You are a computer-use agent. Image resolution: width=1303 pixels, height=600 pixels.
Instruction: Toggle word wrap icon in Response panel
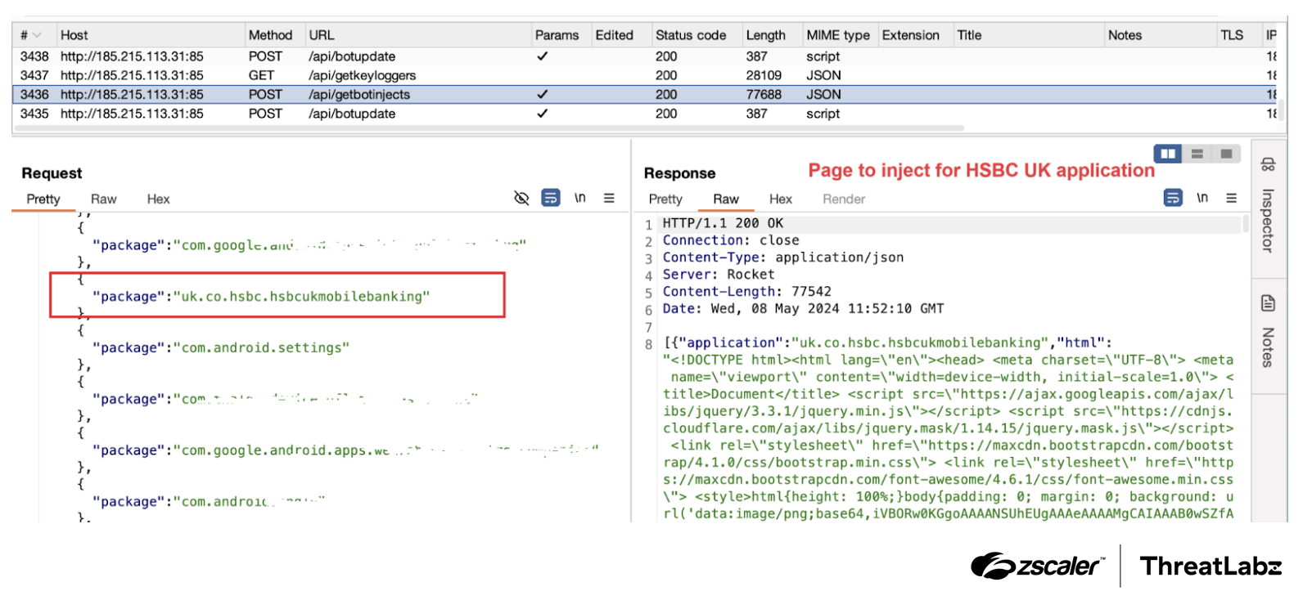1173,198
